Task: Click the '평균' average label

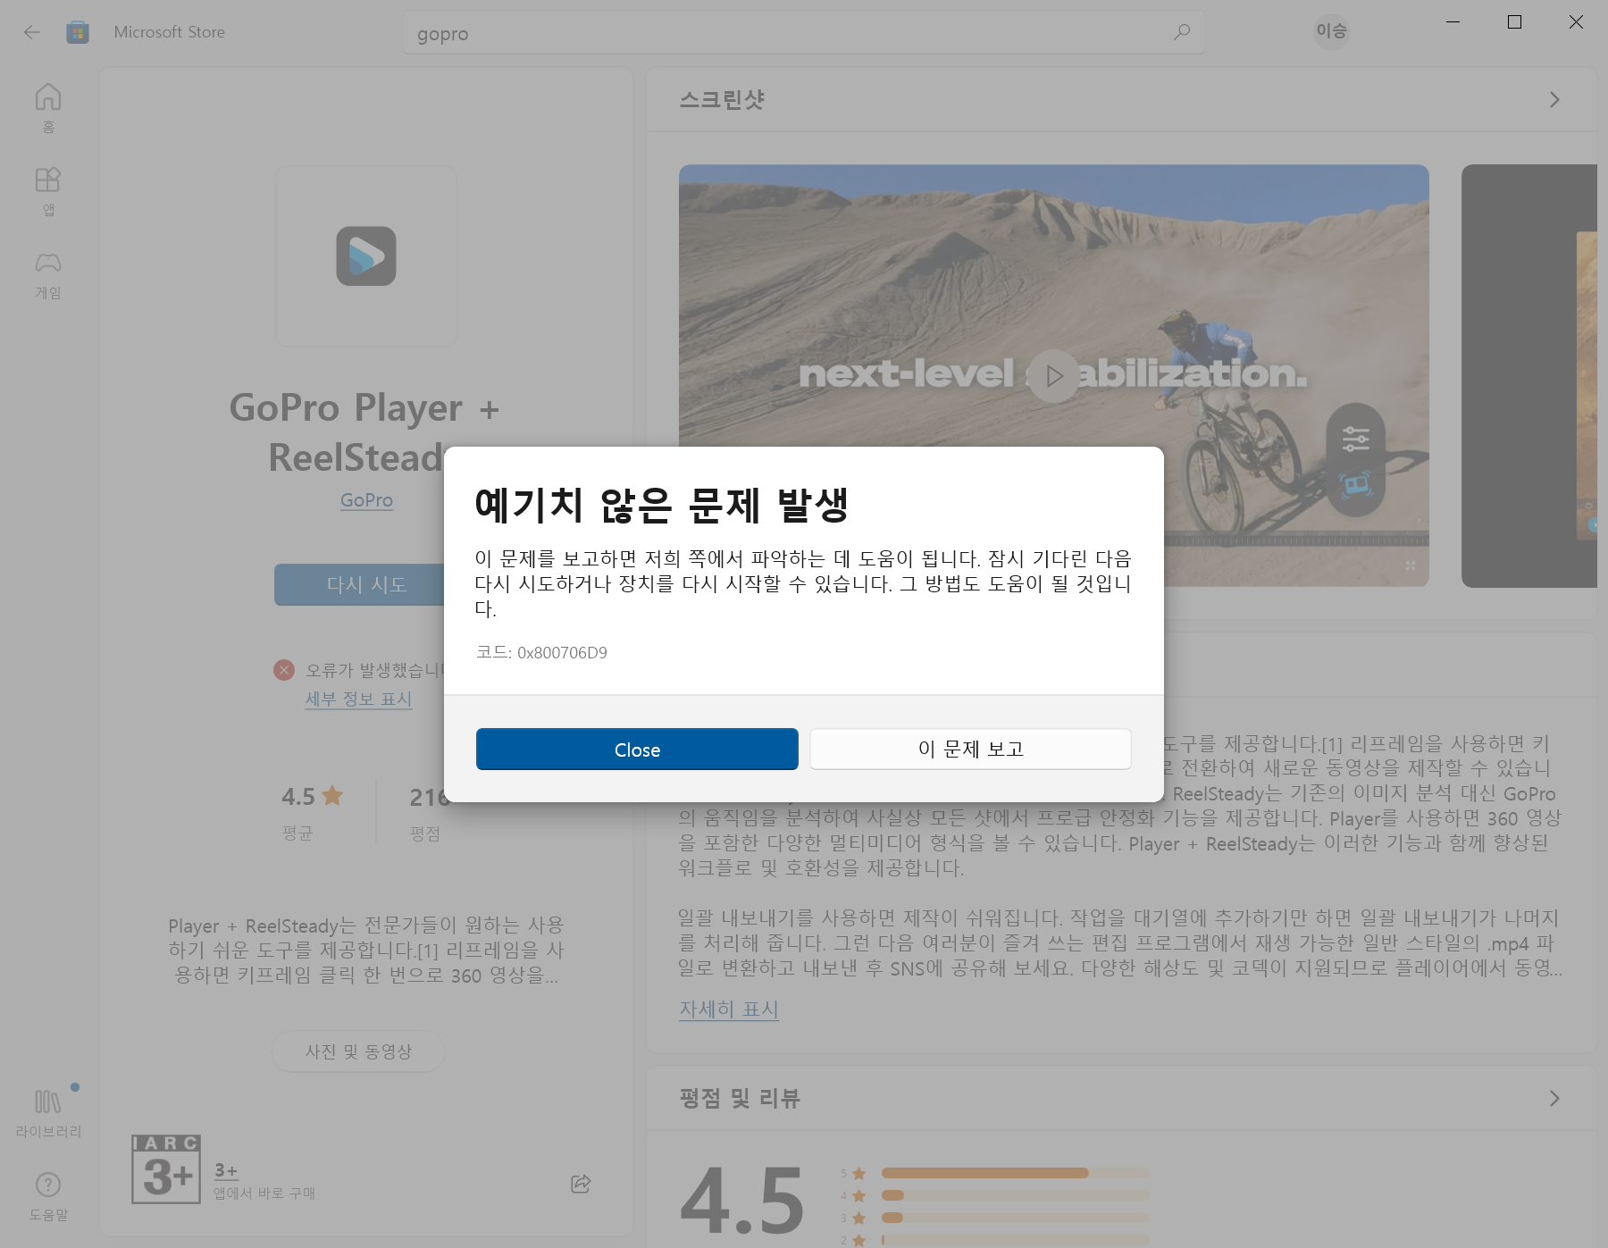Action: pyautogui.click(x=297, y=833)
